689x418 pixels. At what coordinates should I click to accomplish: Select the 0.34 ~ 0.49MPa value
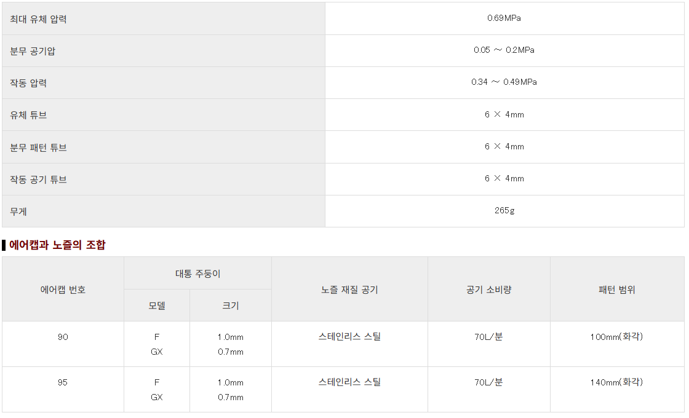(x=504, y=82)
